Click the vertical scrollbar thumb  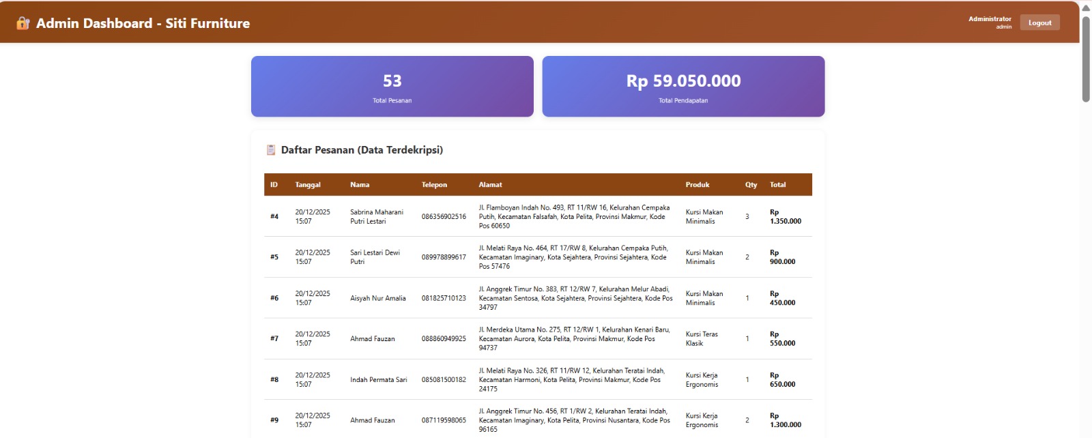point(1086,58)
